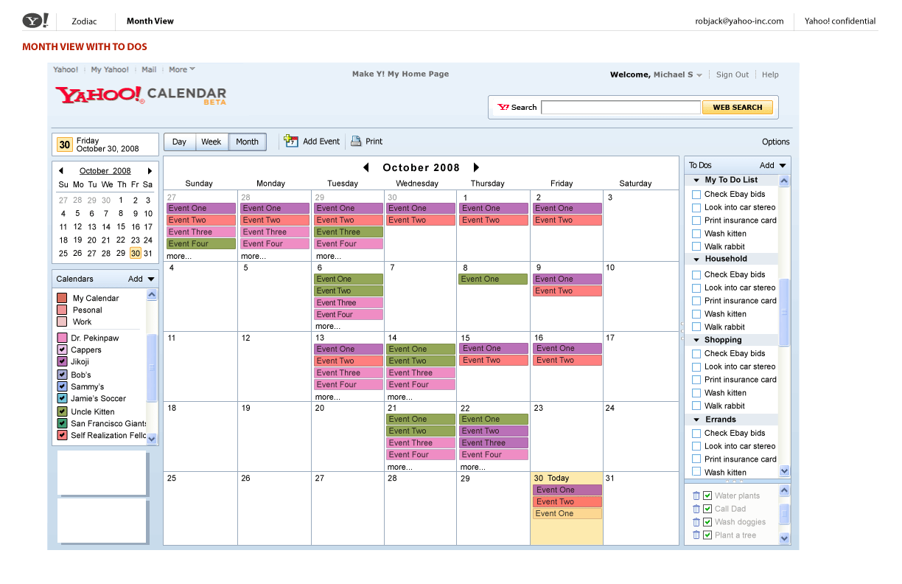Screen dimensions: 902x584
Task: Open Event One on Thursday the 8th
Action: pos(493,279)
